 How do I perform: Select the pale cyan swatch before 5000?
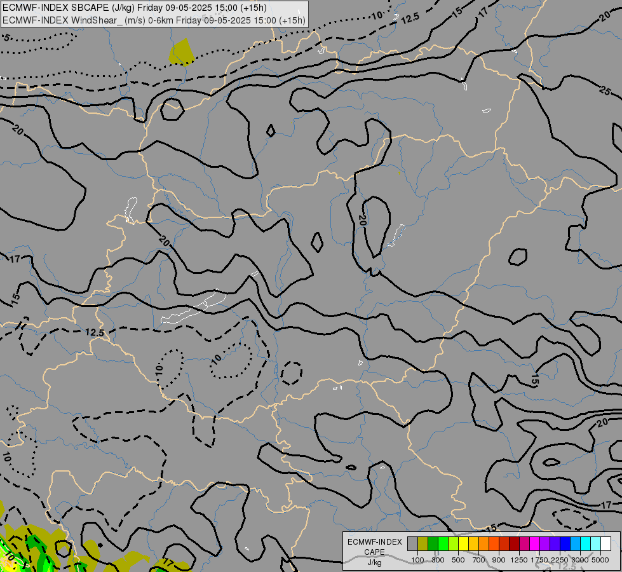596,543
